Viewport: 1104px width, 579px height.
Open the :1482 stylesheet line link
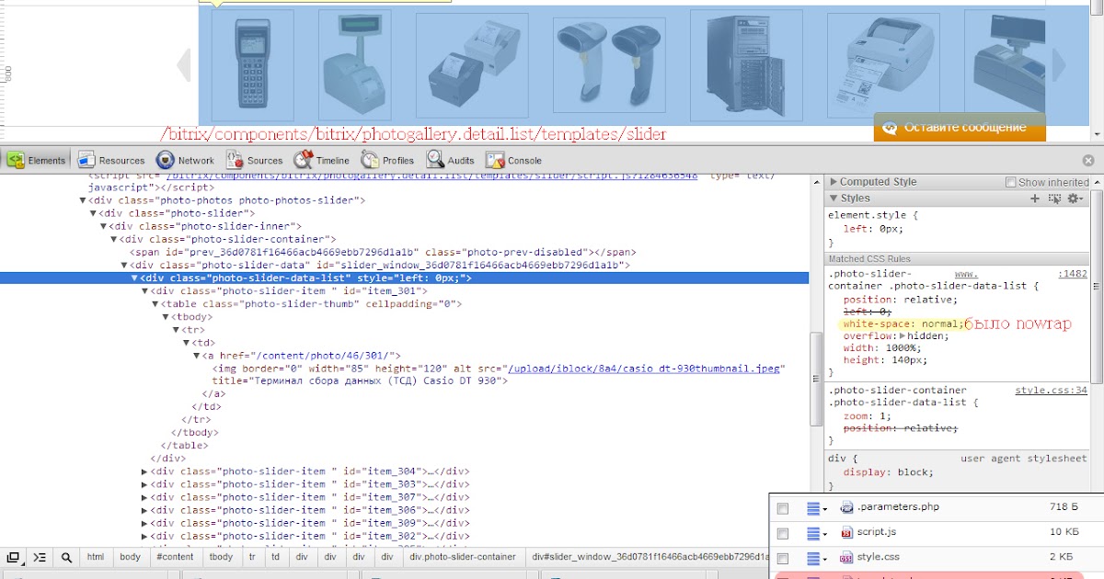point(1073,274)
